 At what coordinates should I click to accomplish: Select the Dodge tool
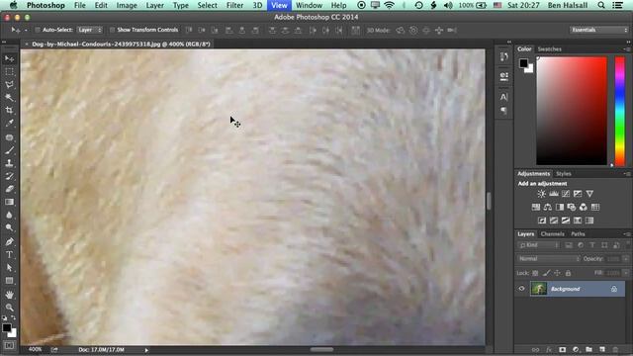coord(9,227)
